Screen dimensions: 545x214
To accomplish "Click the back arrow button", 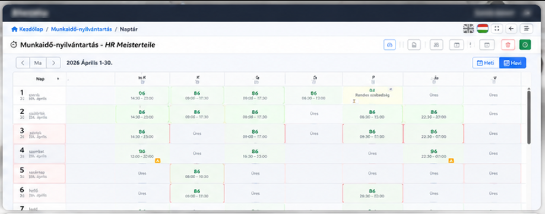I will point(511,29).
